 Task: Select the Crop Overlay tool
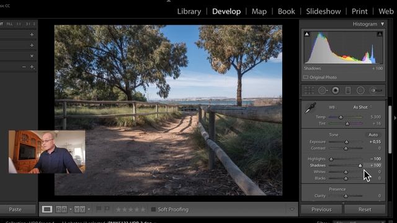[x=309, y=90]
